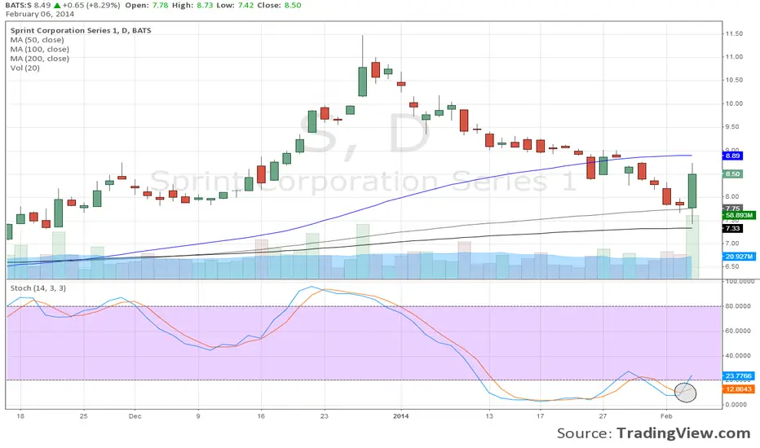Click the MA (50, close) indicator label

(x=38, y=40)
